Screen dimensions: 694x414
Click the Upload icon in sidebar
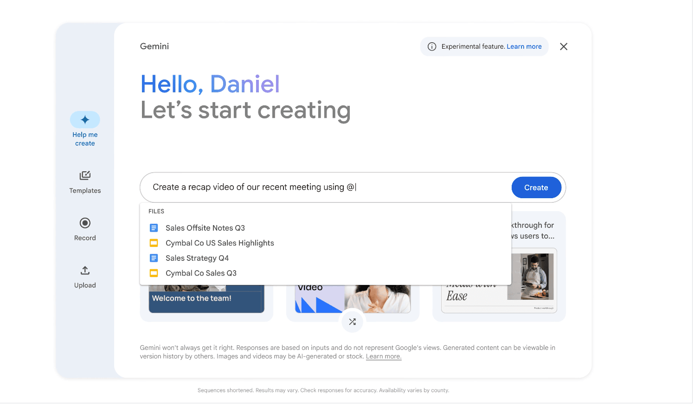(85, 271)
